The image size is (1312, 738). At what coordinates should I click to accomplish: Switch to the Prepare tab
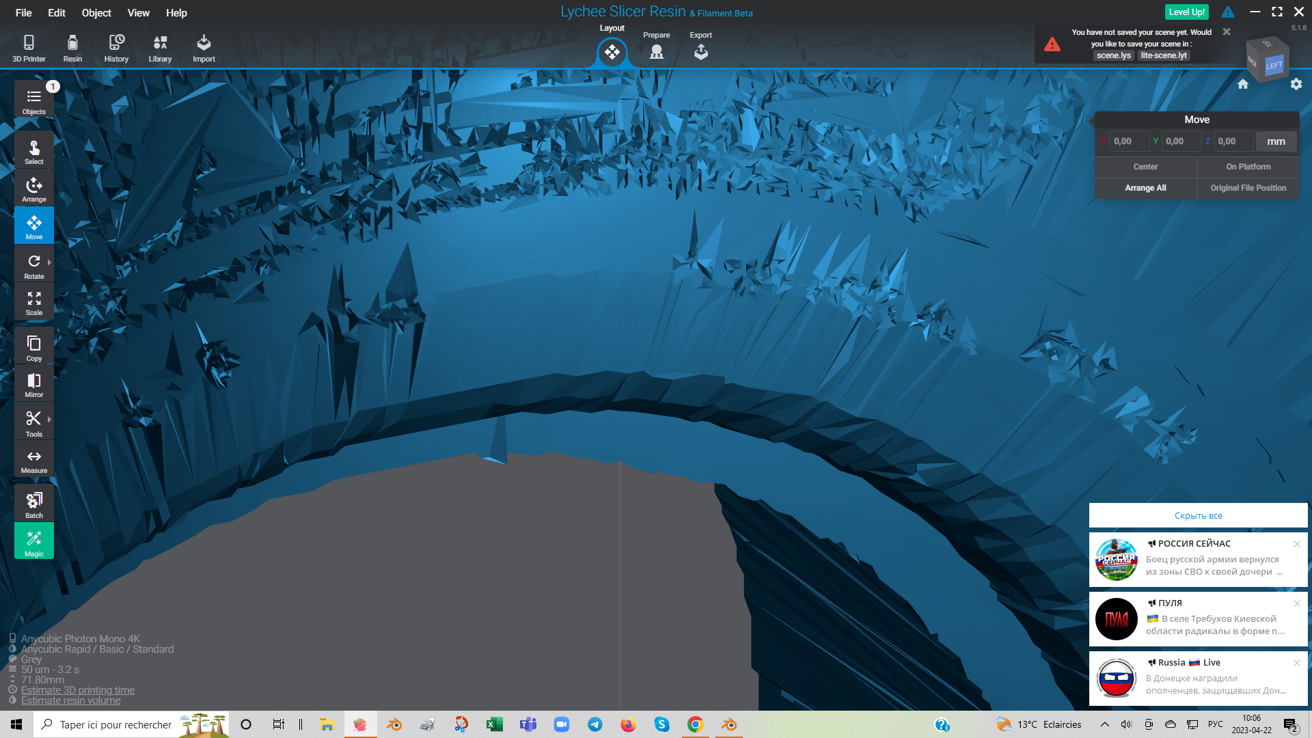656,46
